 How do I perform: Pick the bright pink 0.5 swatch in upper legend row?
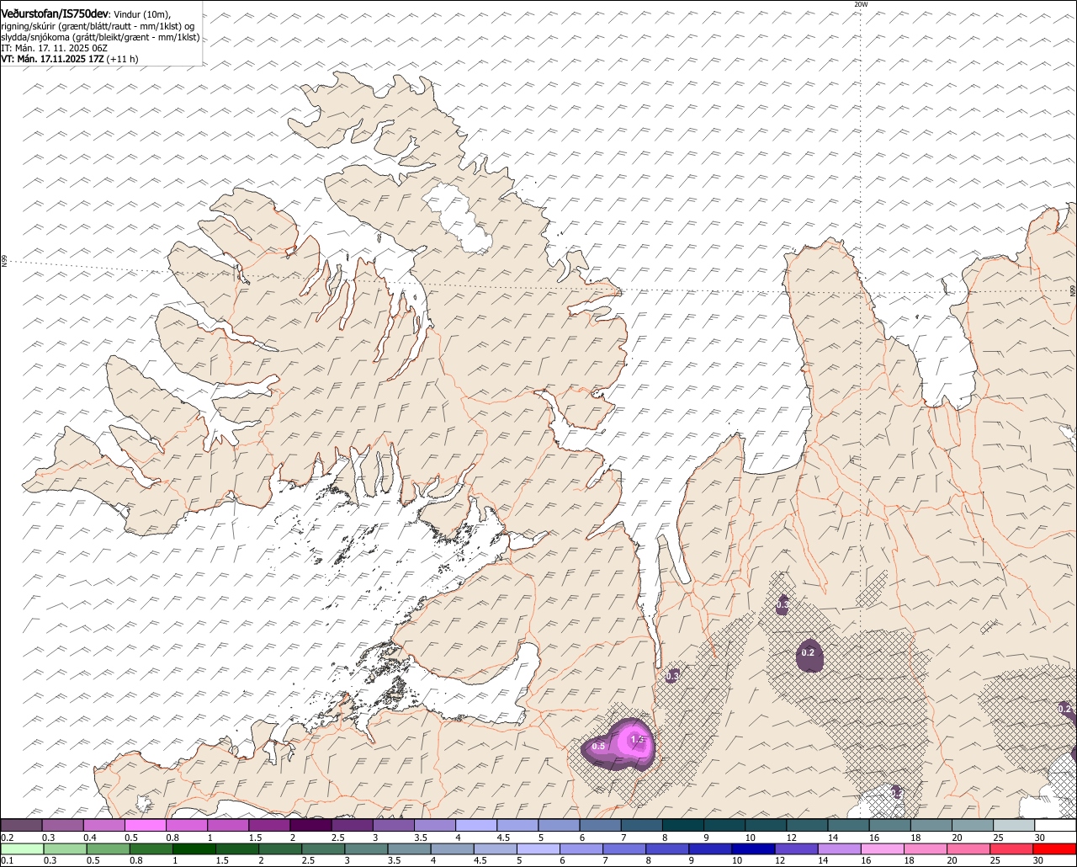pyautogui.click(x=145, y=825)
